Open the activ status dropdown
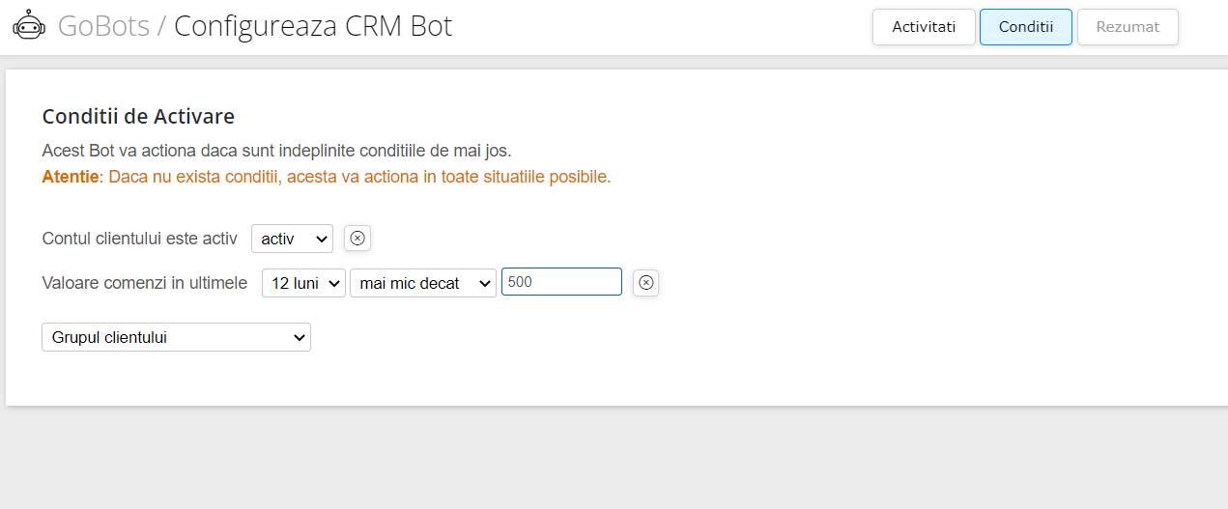Viewport: 1228px width, 509px height. tap(292, 239)
